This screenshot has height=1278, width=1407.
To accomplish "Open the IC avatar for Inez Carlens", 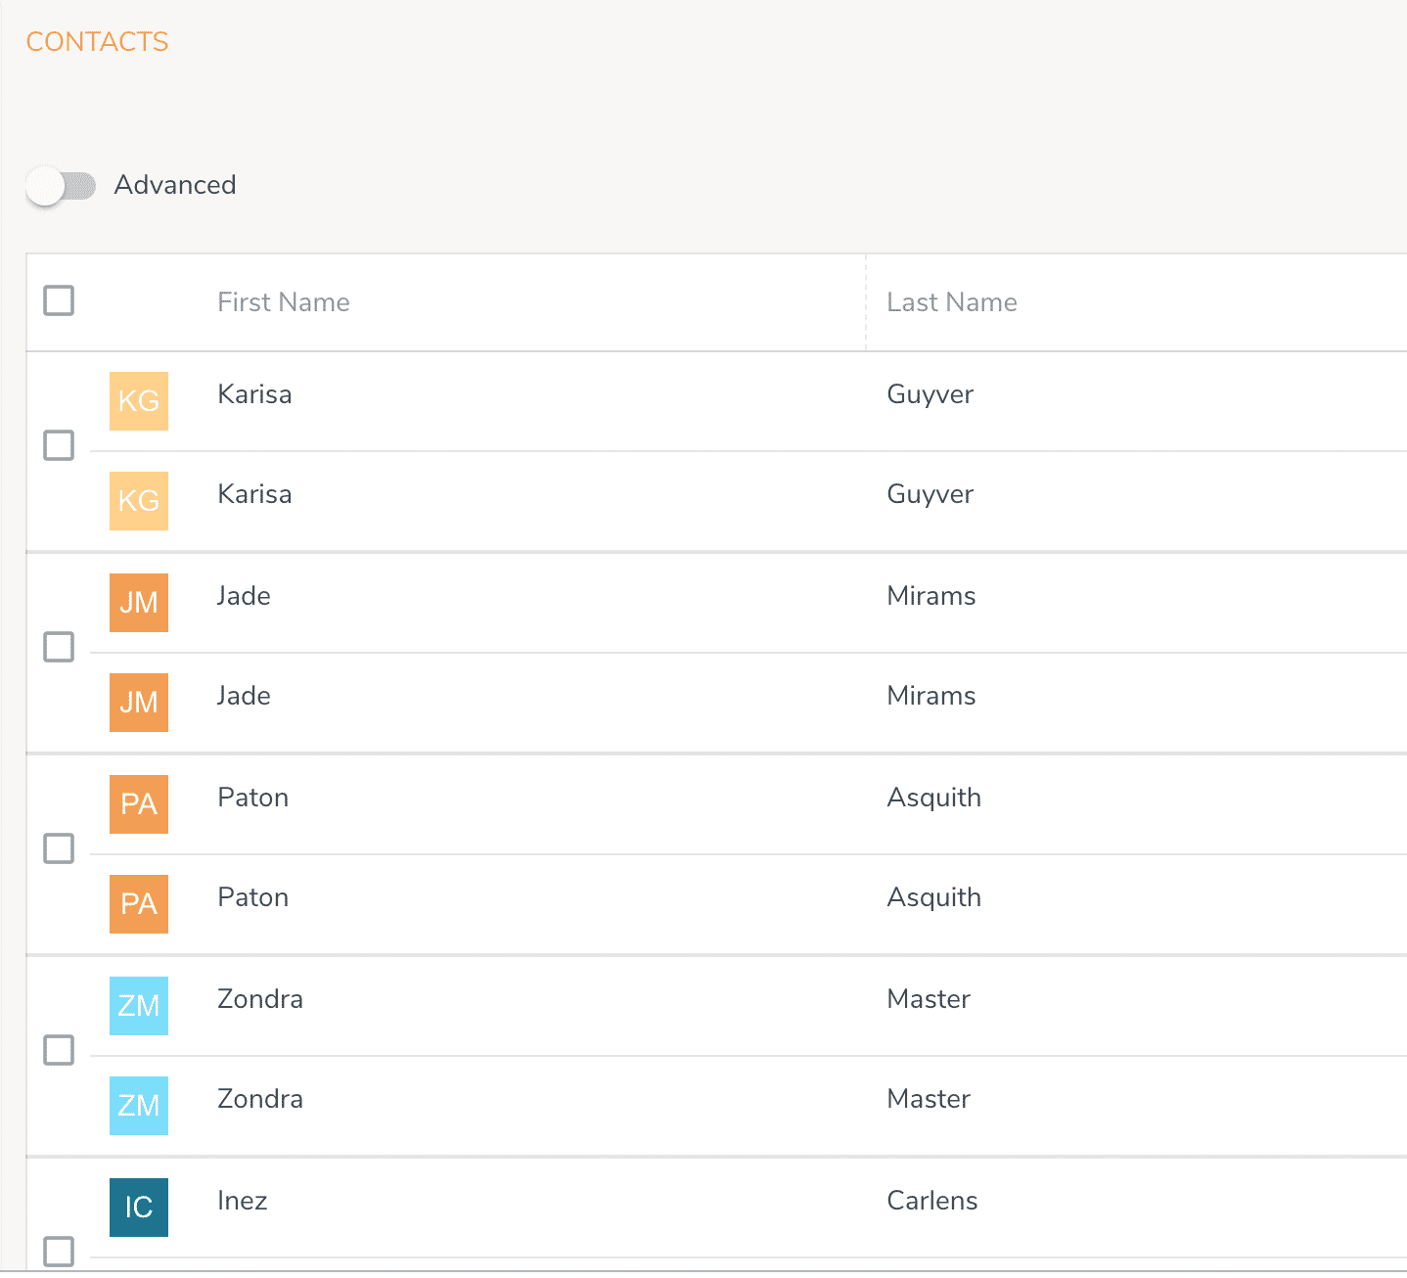I will point(139,1208).
